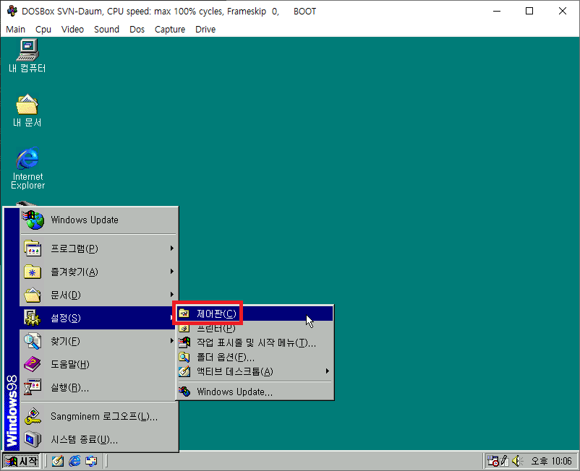Expand the 프로그램(P) submenu arrow

click(172, 249)
